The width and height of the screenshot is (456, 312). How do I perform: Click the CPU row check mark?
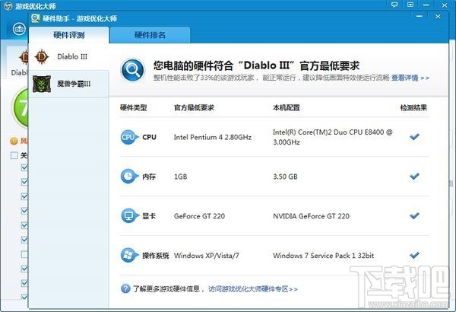coord(414,137)
